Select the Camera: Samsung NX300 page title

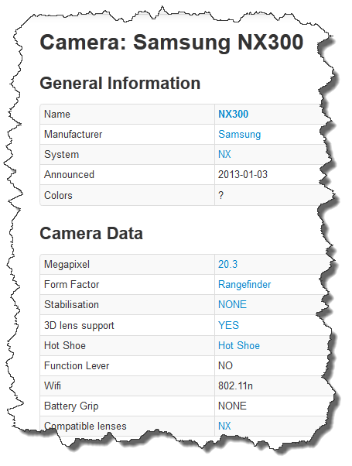[x=172, y=43]
